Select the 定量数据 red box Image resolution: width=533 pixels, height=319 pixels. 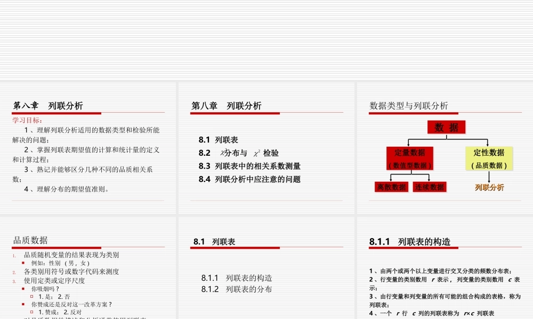(x=410, y=158)
